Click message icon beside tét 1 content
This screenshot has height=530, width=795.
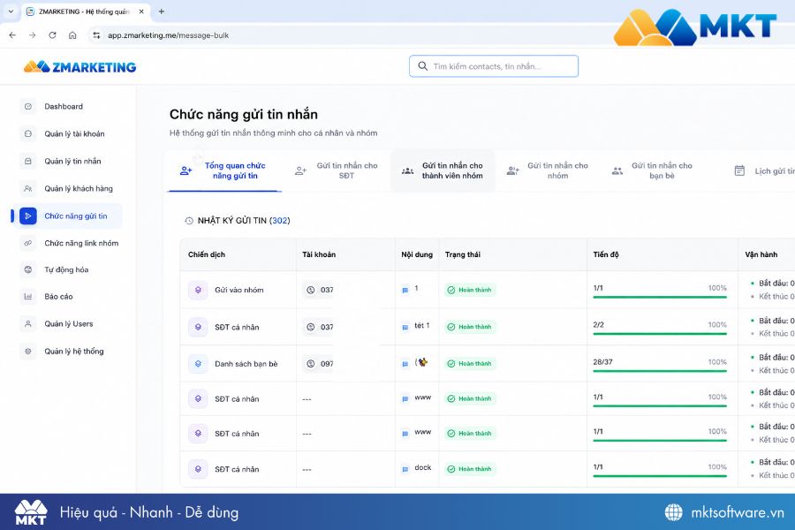[x=405, y=327]
